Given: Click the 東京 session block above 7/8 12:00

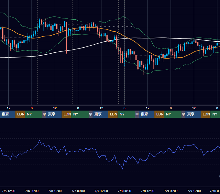Looking at the screenshot, I should pos(147,114).
